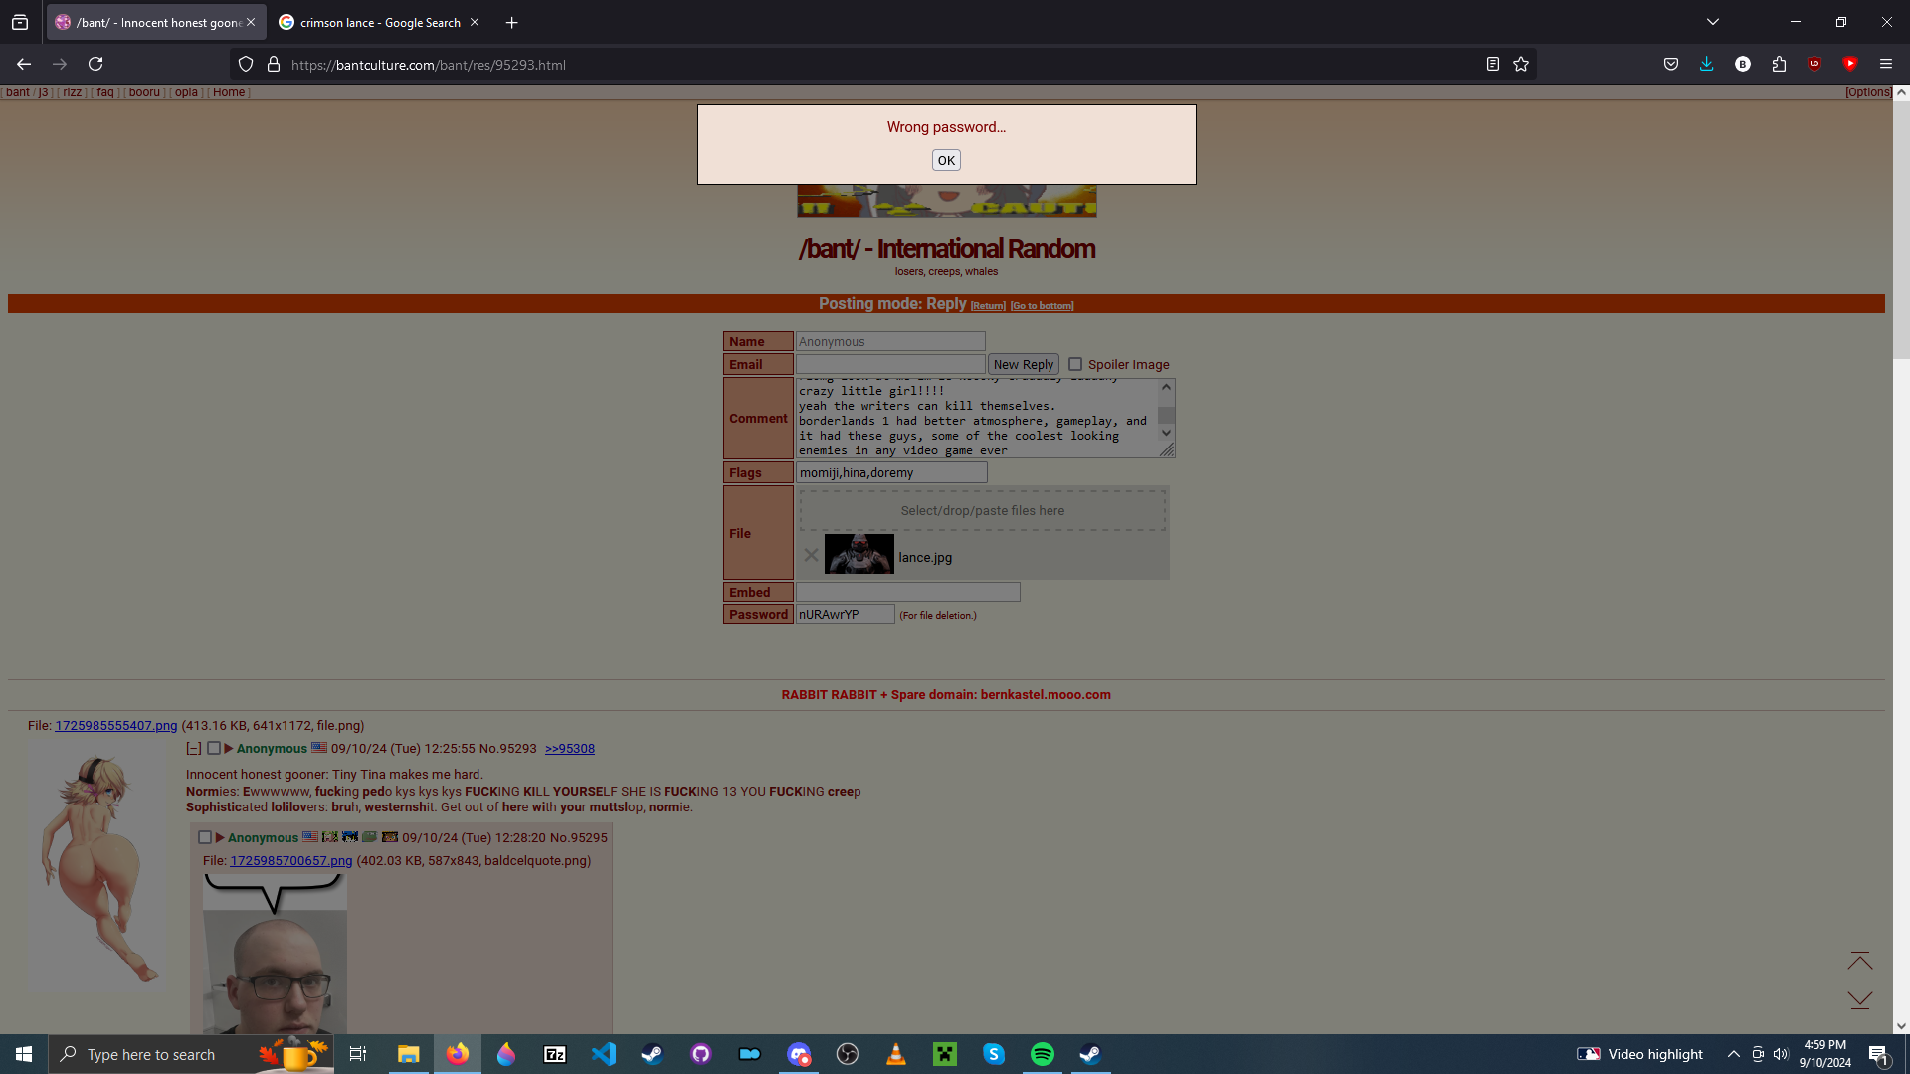Image resolution: width=1910 pixels, height=1074 pixels.
Task: Submit post with New Reply button
Action: pos(1023,364)
